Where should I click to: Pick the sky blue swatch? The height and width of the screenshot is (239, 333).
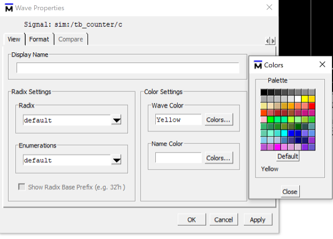click(x=264, y=140)
